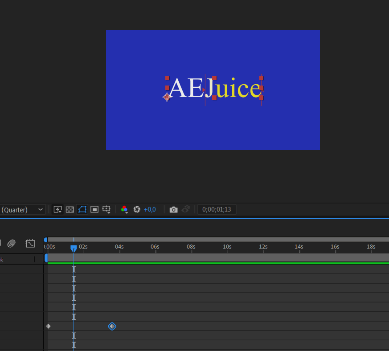Screen dimensions: 389x351
Task: Click the 02s mark on time ruler
Action: (x=83, y=247)
